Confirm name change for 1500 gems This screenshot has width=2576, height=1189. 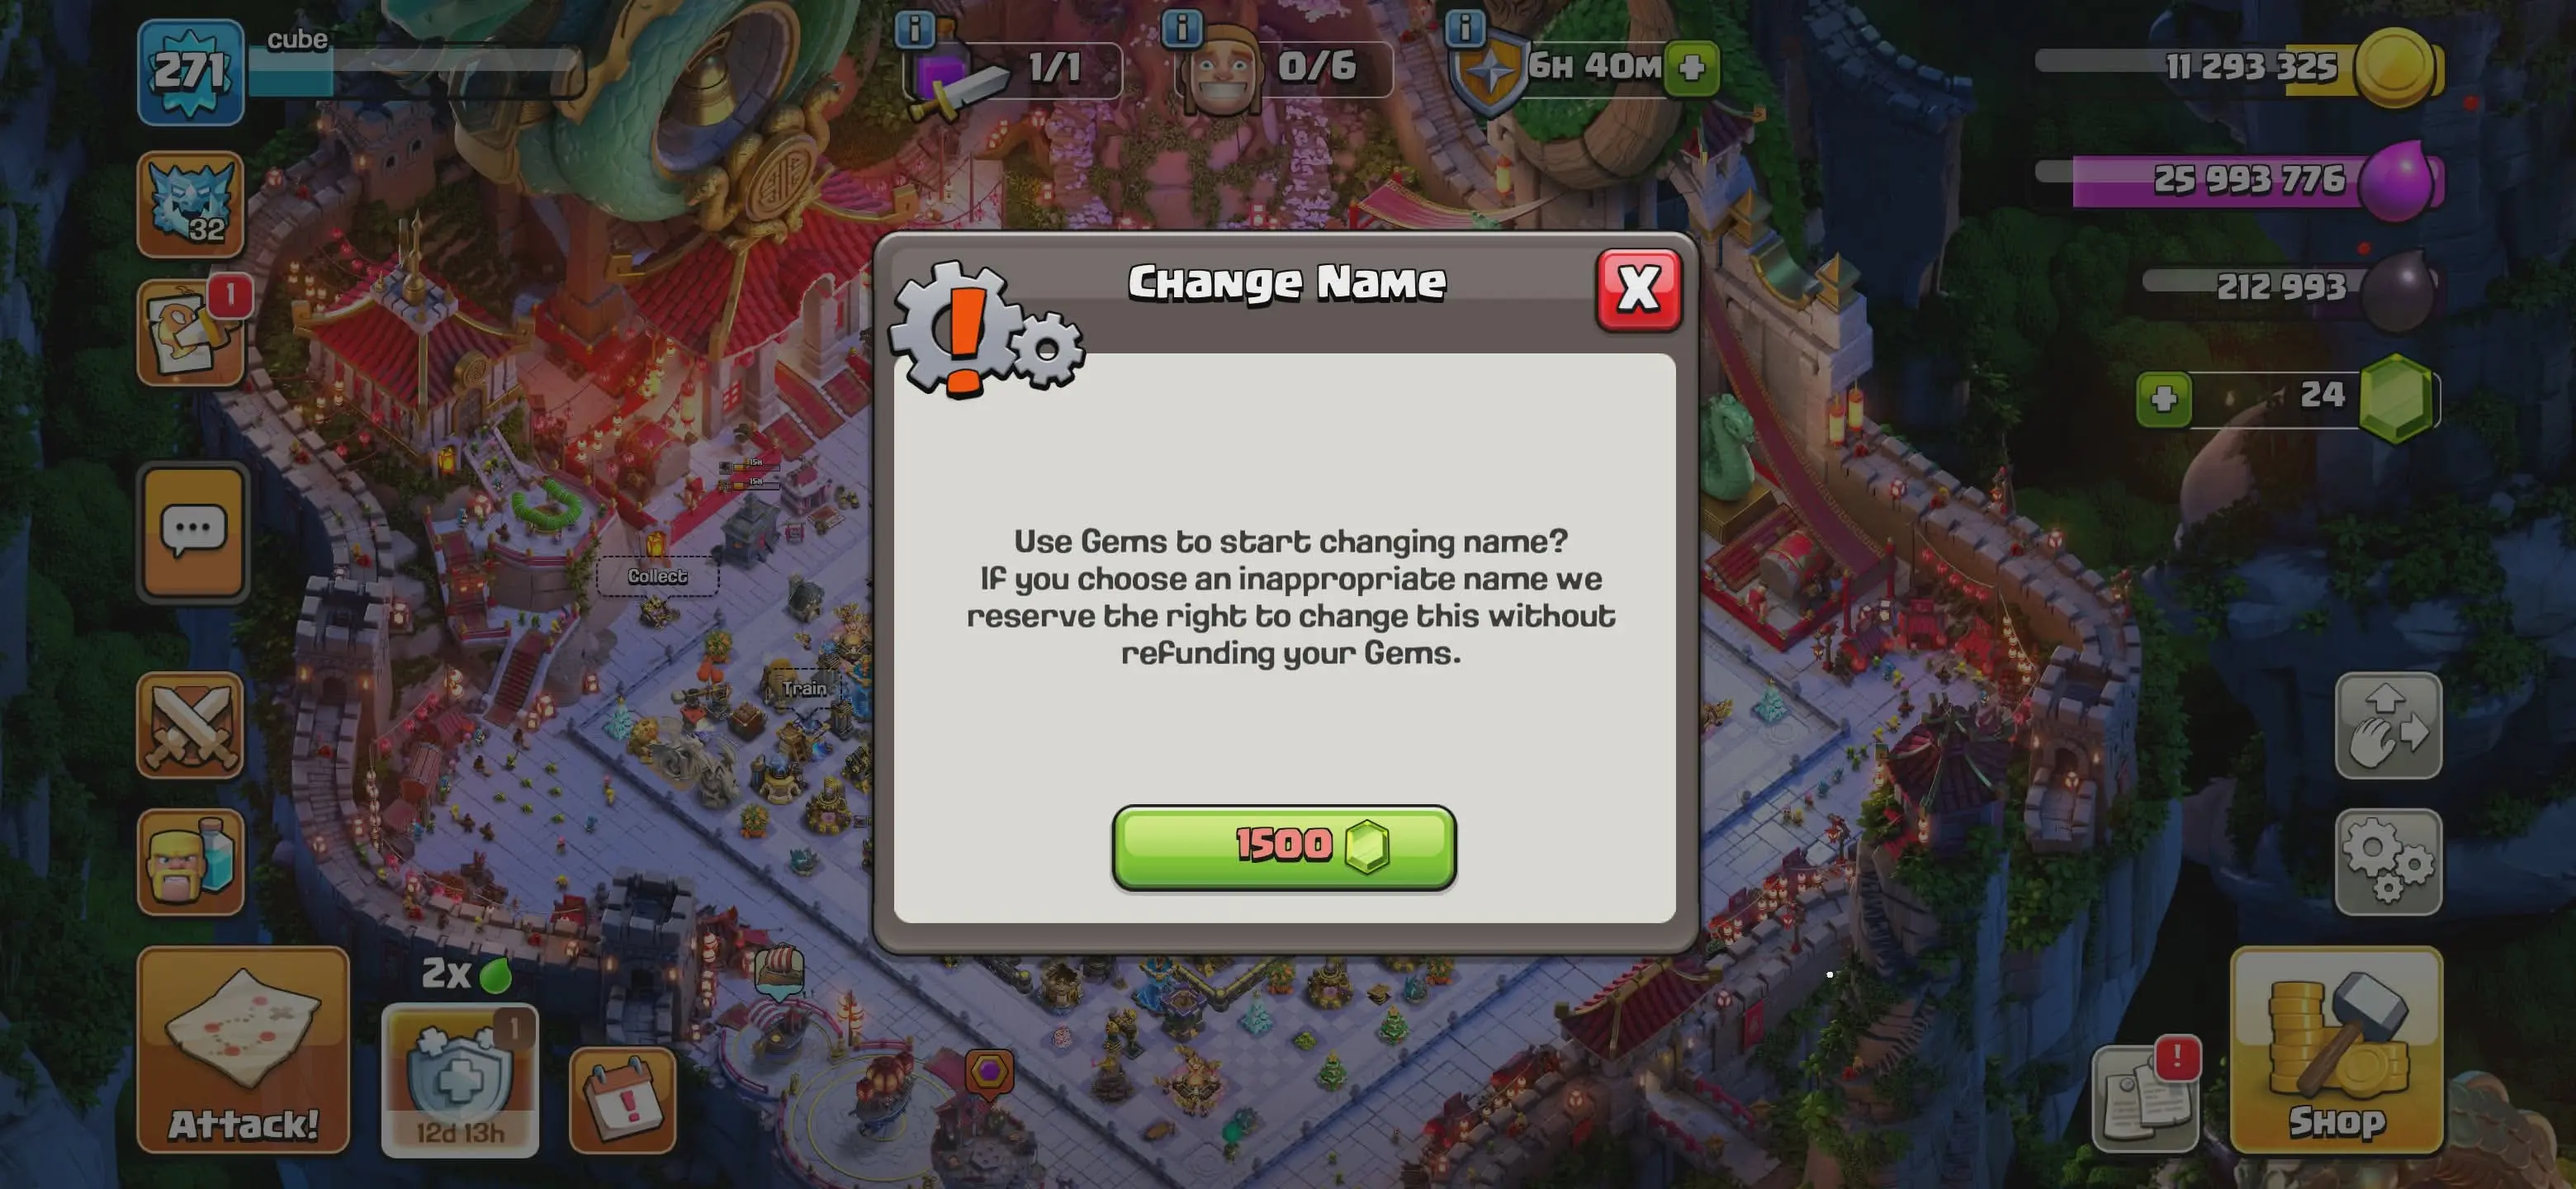[1284, 846]
